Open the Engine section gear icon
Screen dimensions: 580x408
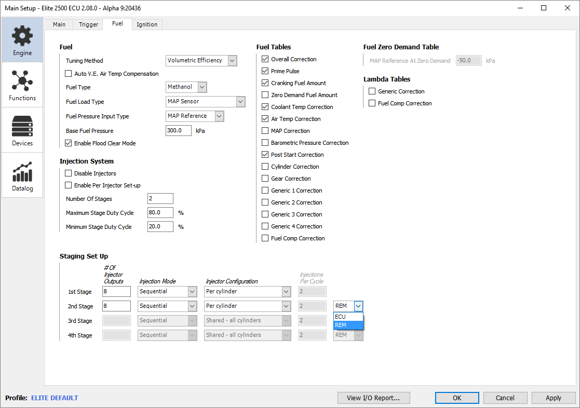[x=22, y=36]
